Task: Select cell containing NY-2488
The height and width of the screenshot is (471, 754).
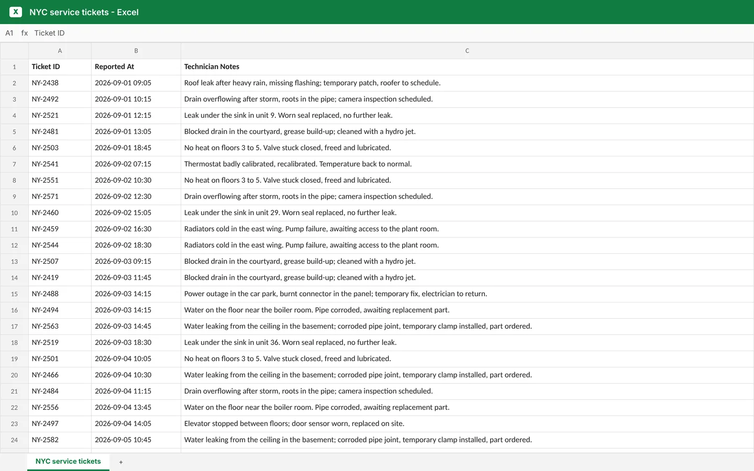Action: click(60, 294)
